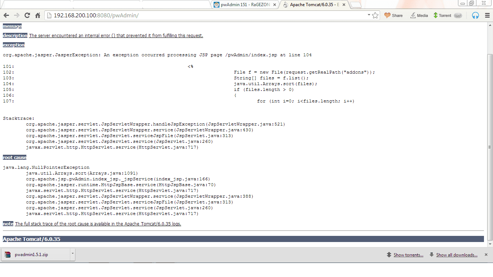Open the downloaded pwadmin1.5.1.zip file
The width and height of the screenshot is (493, 277).
[35, 255]
